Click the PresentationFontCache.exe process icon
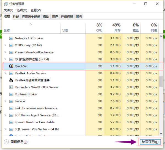This screenshot has width=165, height=150. 11,52
